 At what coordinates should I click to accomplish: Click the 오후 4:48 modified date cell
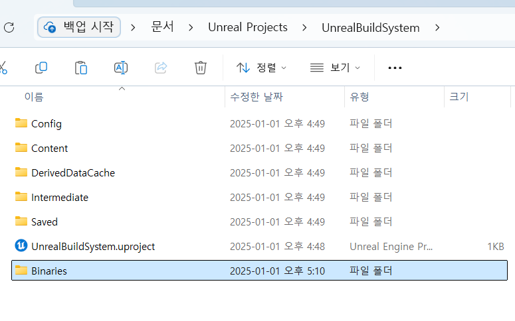pyautogui.click(x=277, y=246)
